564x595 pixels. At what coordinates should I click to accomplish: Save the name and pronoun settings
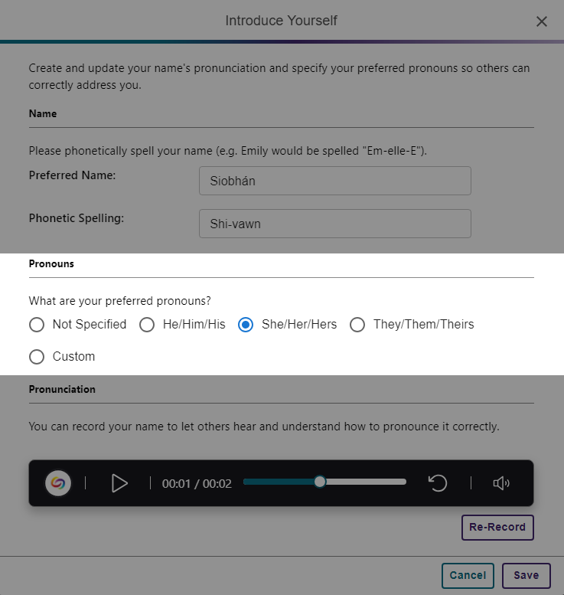(x=526, y=576)
